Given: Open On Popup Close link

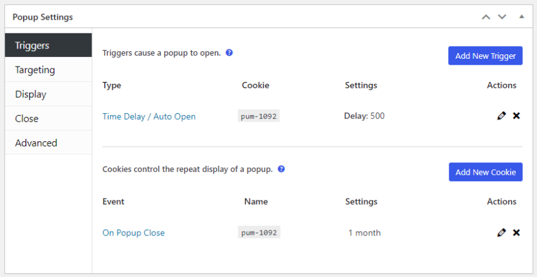Looking at the screenshot, I should 134,233.
